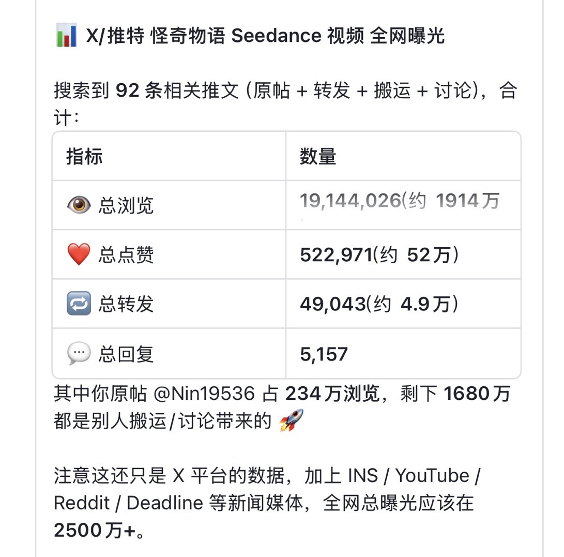Click the 19,144,026 total views value
This screenshot has width=564, height=557.
350,201
